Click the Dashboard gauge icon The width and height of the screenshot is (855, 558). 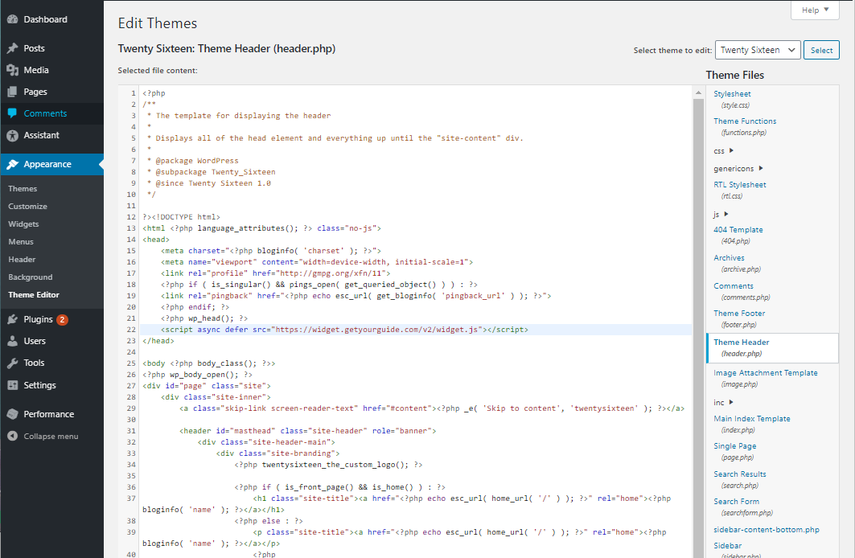click(x=13, y=19)
